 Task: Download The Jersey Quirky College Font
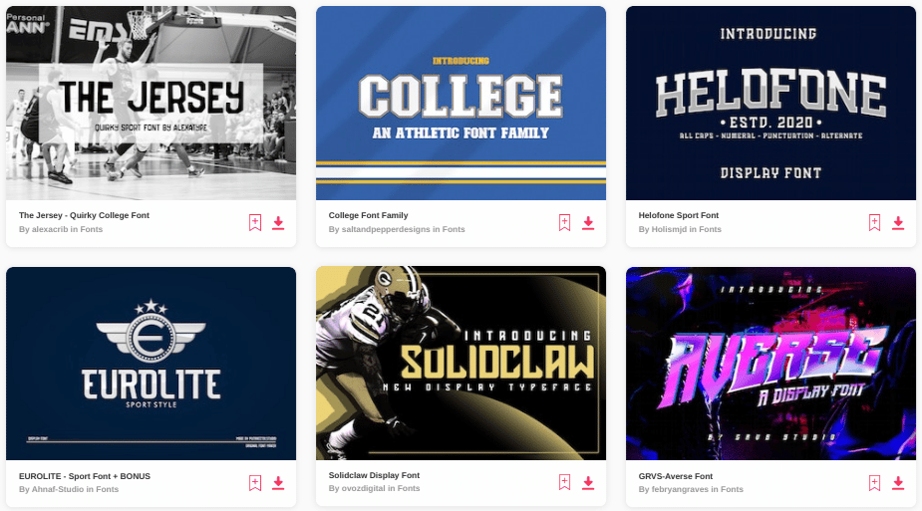(278, 222)
